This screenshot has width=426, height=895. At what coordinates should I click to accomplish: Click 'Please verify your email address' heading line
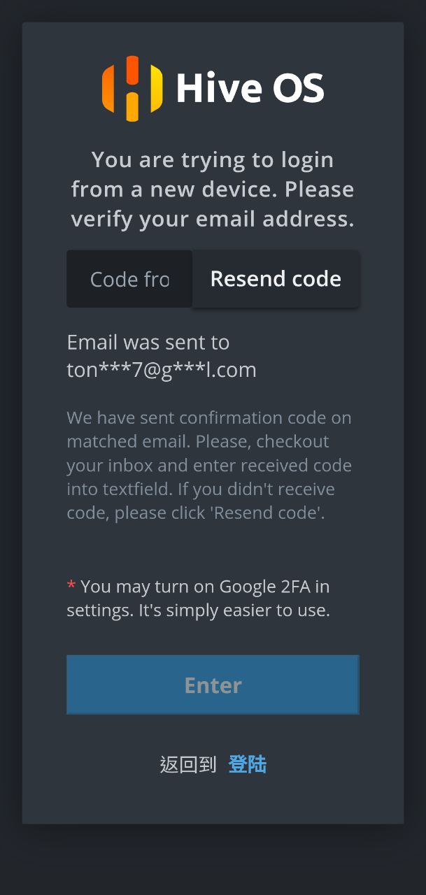pyautogui.click(x=212, y=219)
